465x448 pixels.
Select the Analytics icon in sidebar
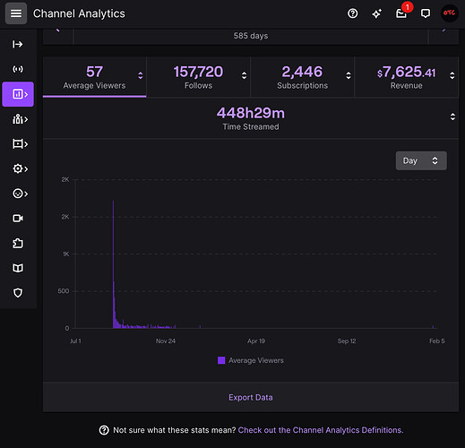tap(18, 94)
